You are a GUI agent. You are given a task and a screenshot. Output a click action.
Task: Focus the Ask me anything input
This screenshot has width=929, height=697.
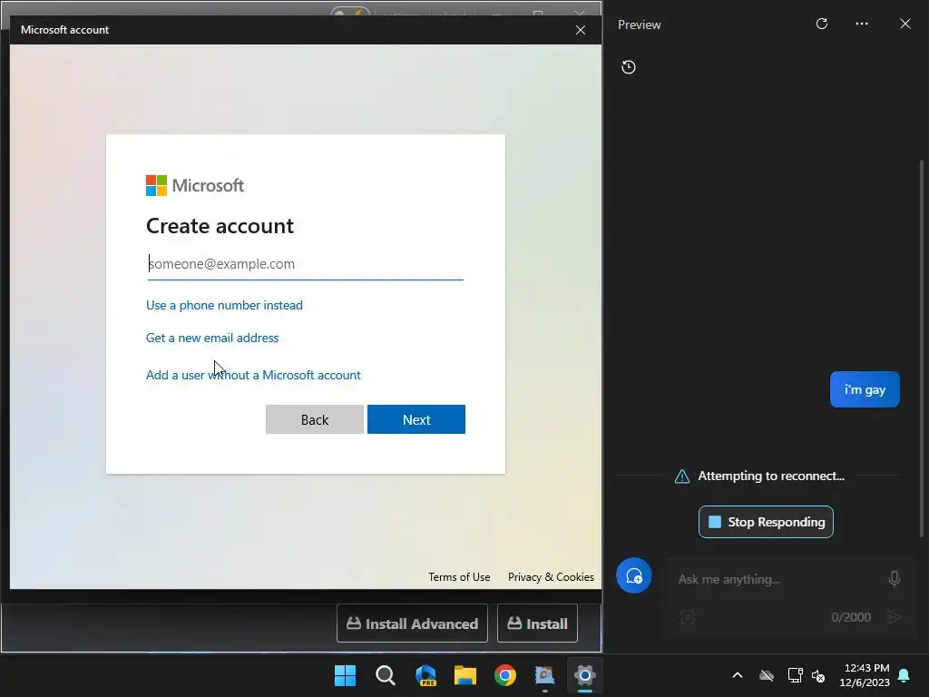click(x=777, y=579)
